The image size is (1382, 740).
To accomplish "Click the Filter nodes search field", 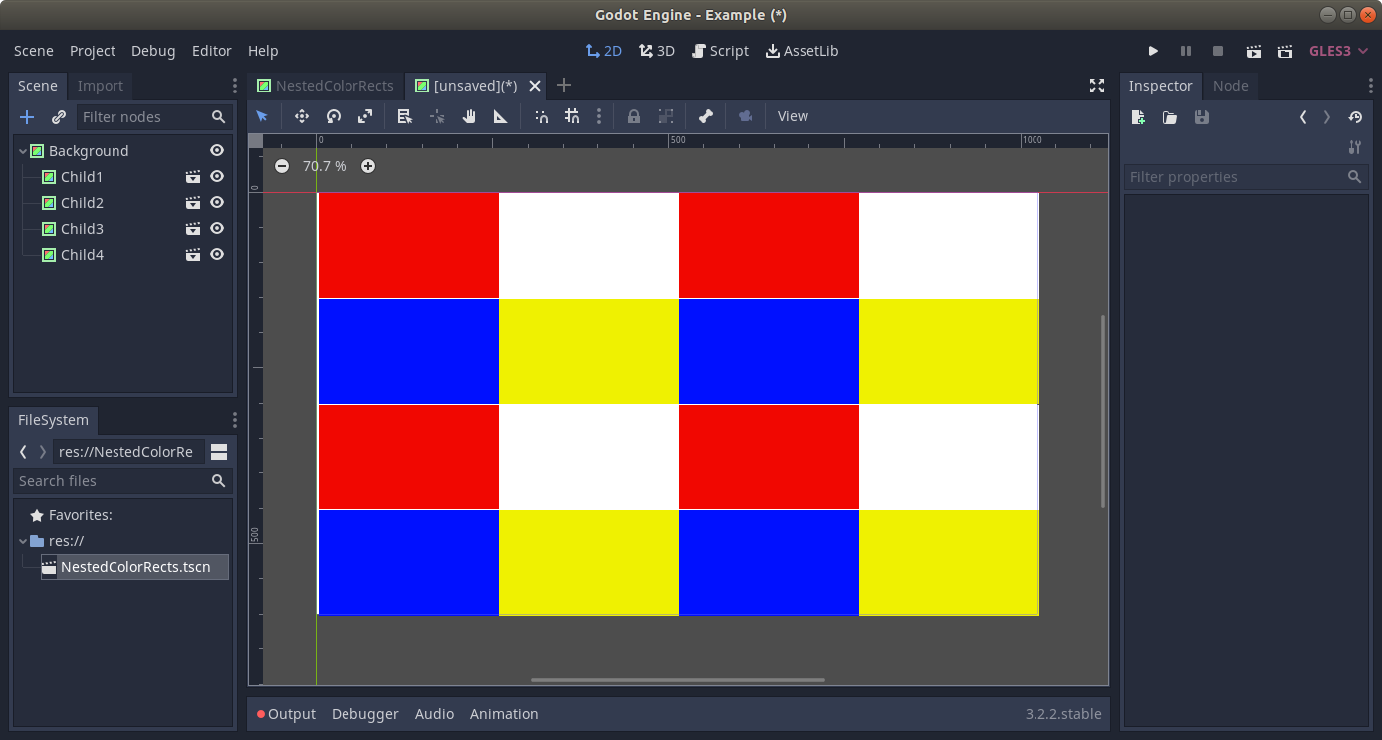I will coord(154,117).
